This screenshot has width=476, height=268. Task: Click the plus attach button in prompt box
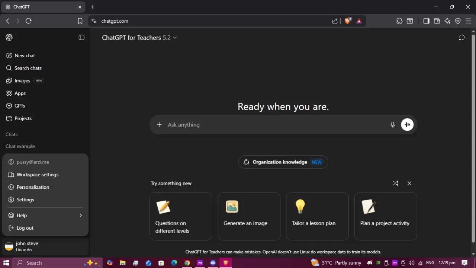[159, 125]
